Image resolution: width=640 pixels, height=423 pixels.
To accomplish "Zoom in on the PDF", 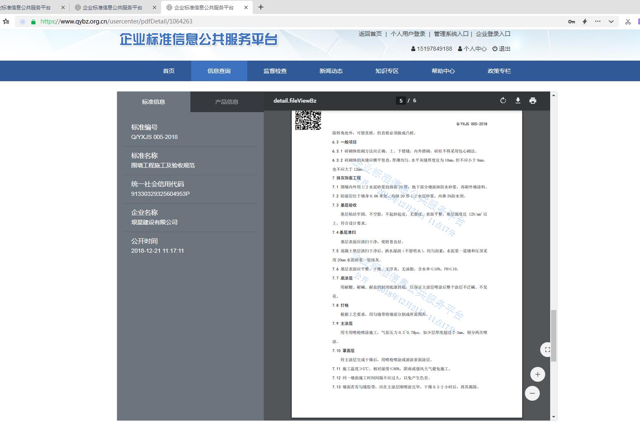I will (537, 374).
